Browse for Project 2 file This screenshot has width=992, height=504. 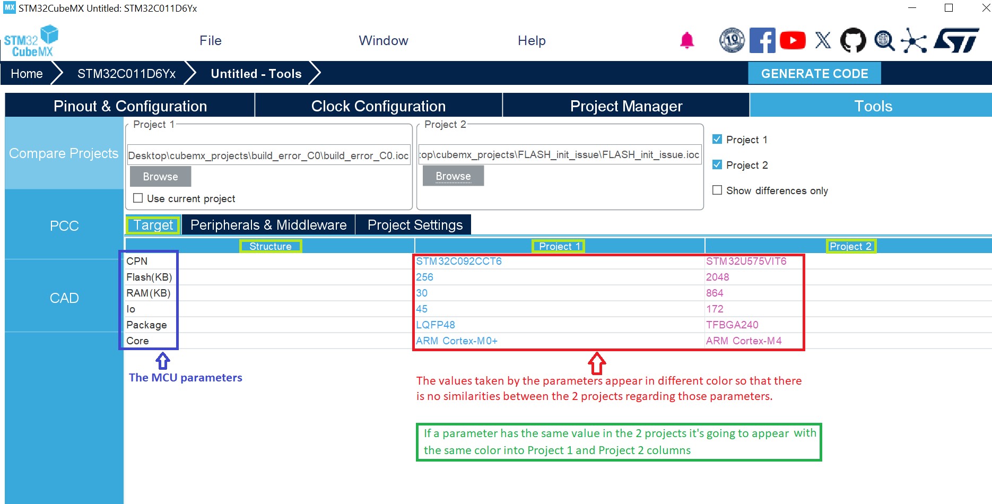click(453, 176)
